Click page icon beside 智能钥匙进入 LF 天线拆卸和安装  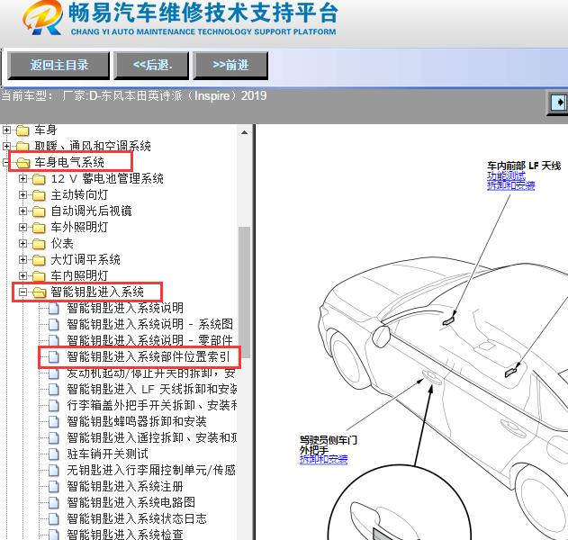coord(54,390)
